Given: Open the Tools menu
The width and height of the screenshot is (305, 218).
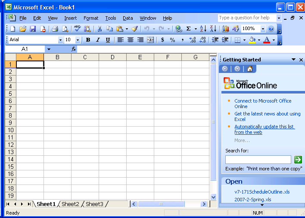Looking at the screenshot, I should pos(110,18).
